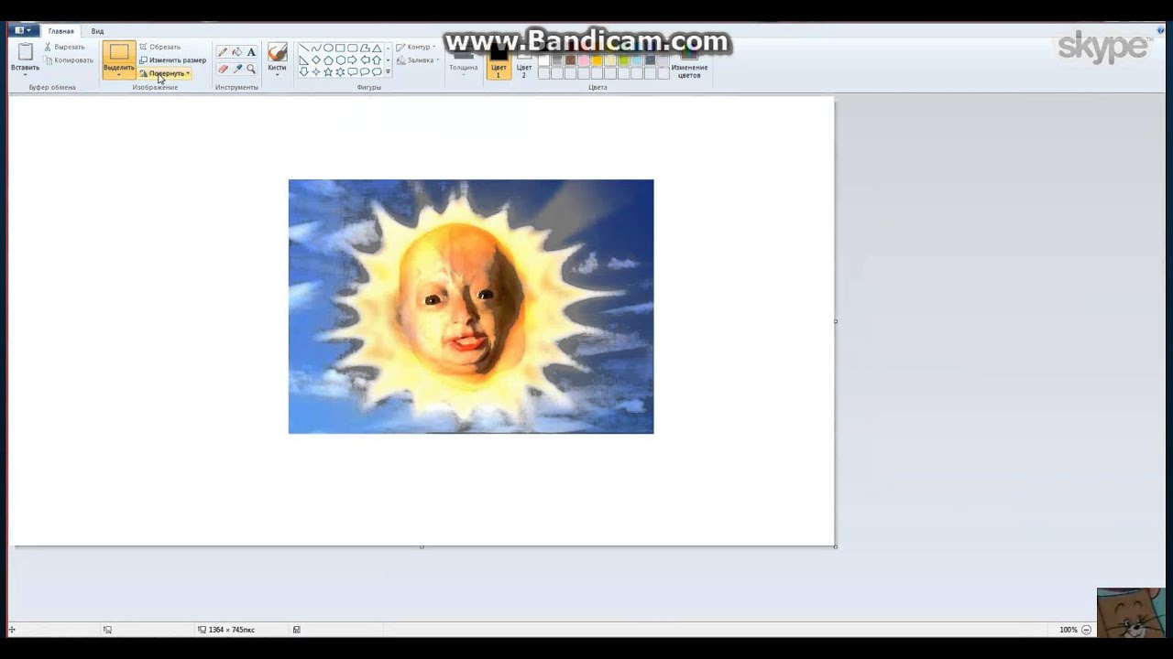Choose the Rectangle shape
The height and width of the screenshot is (659, 1173).
coord(340,49)
